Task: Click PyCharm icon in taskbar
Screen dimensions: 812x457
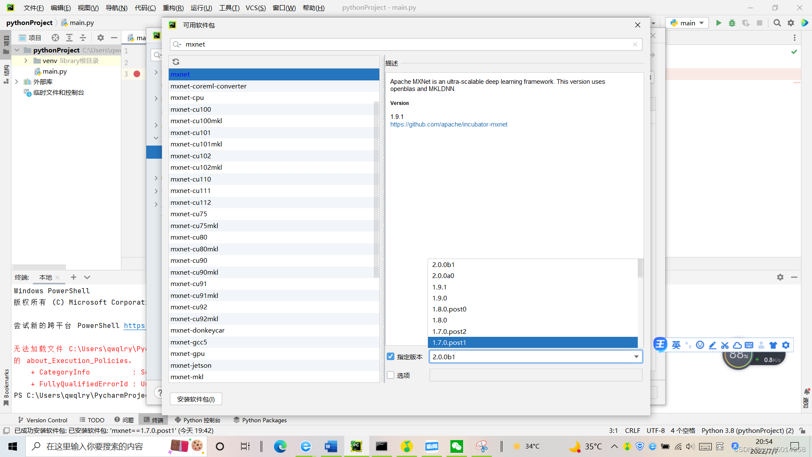Action: click(356, 446)
